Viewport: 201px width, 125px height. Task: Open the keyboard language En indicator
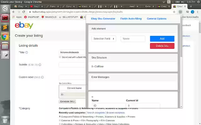point(169,2)
